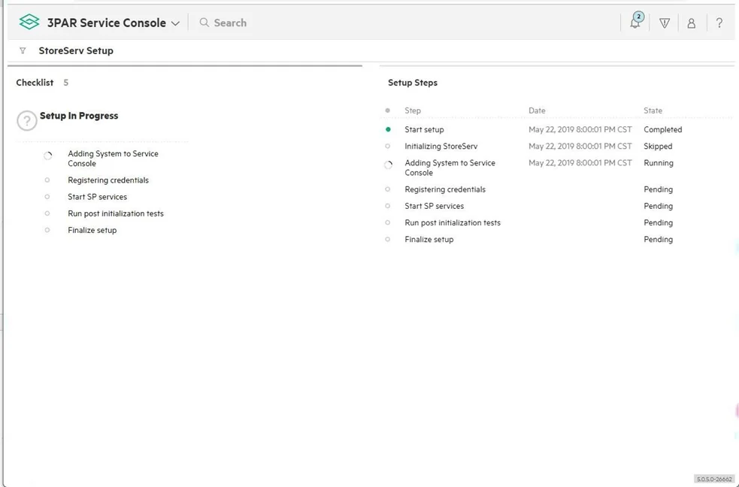Click checklist circle beside Registering credentials
This screenshot has height=487, width=739.
click(x=47, y=180)
